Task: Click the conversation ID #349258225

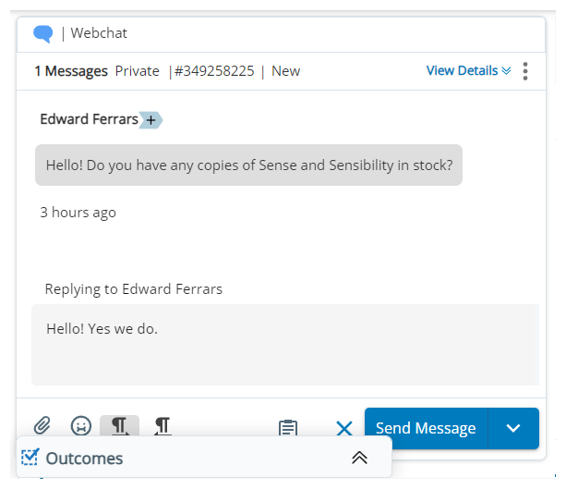Action: (x=214, y=71)
